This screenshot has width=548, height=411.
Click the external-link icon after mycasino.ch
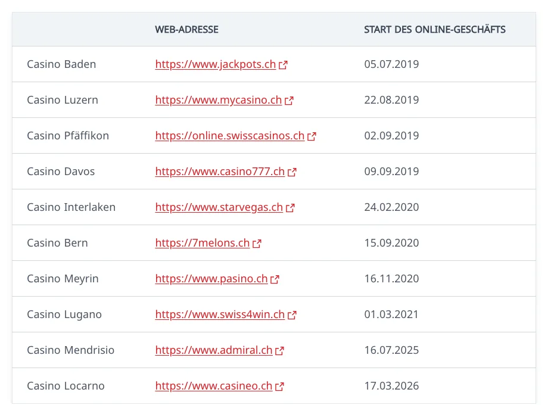pos(289,101)
